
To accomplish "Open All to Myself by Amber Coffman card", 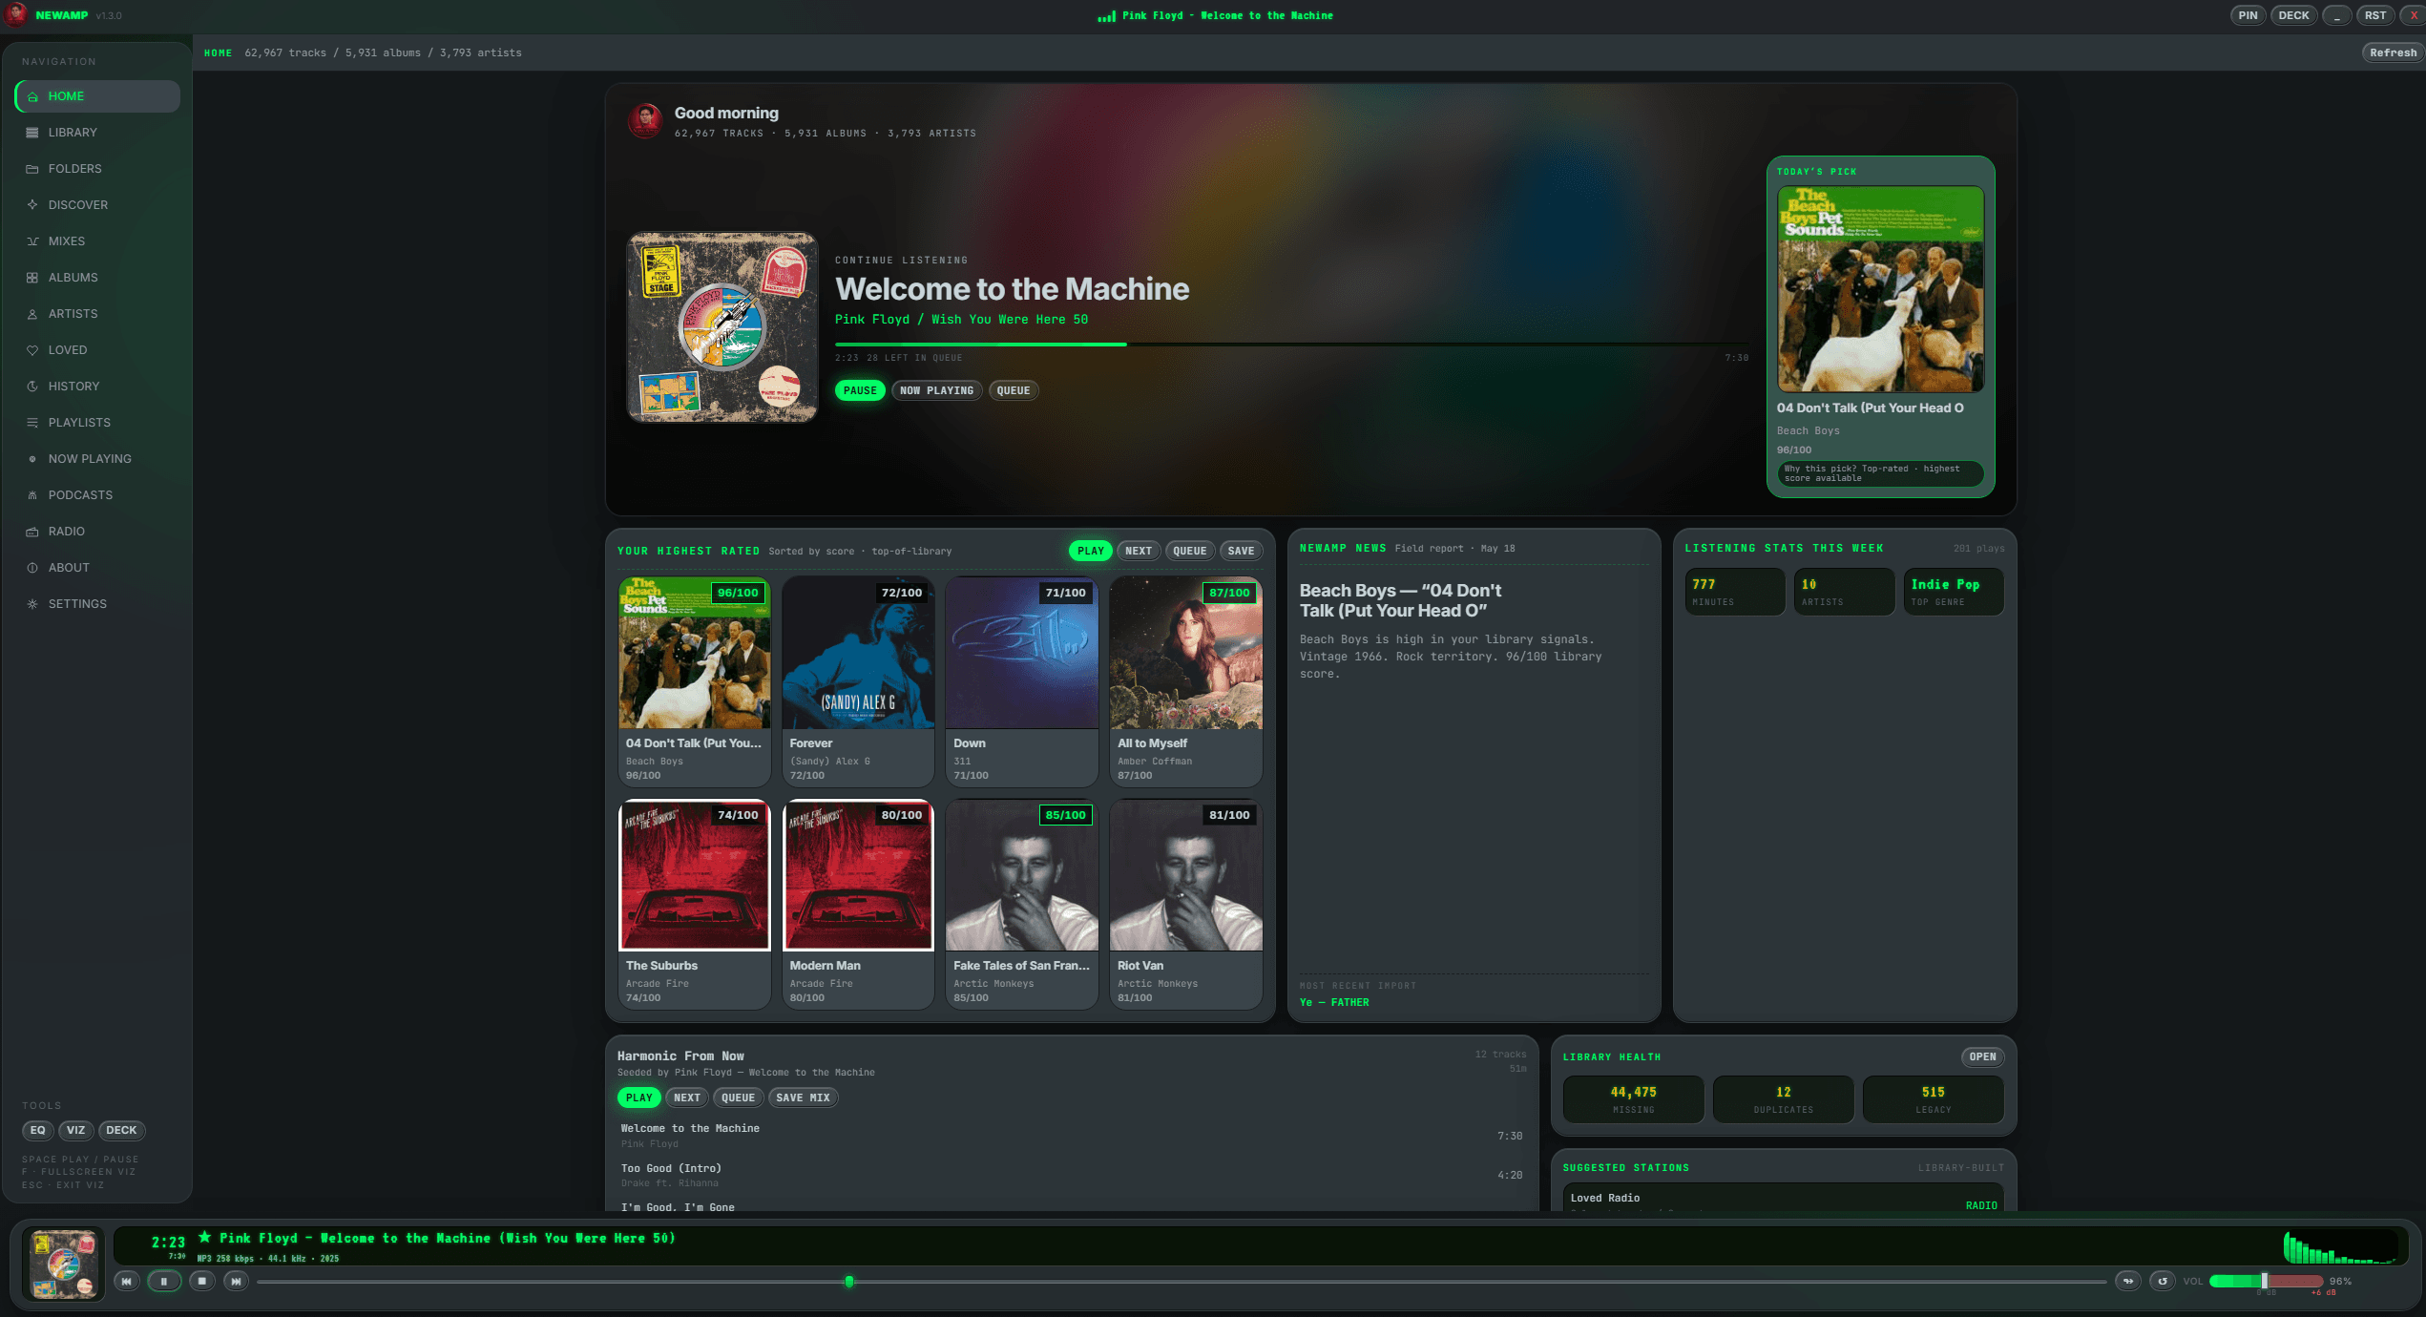I will pyautogui.click(x=1186, y=681).
